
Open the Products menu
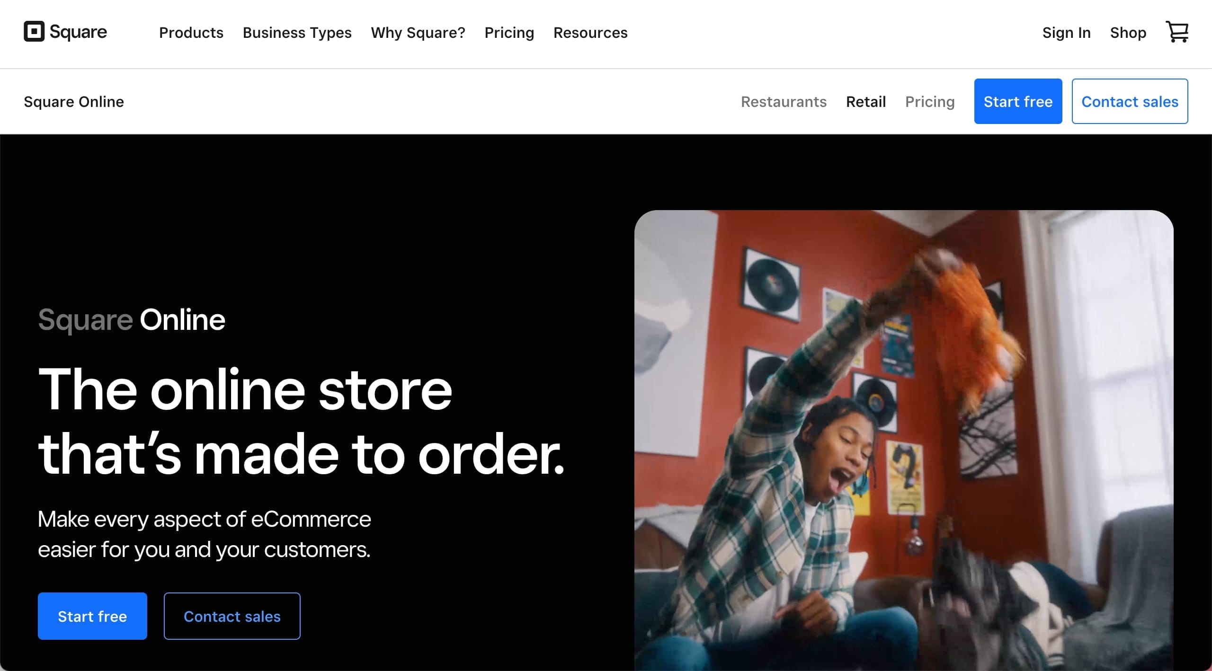pyautogui.click(x=191, y=33)
